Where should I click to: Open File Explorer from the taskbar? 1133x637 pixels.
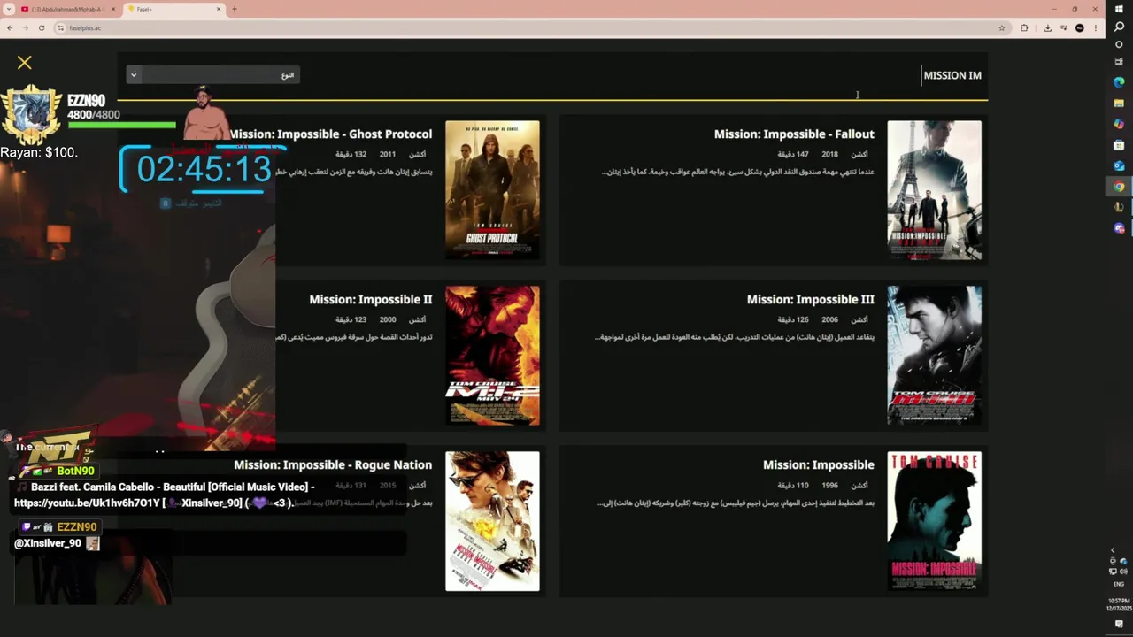tap(1119, 103)
